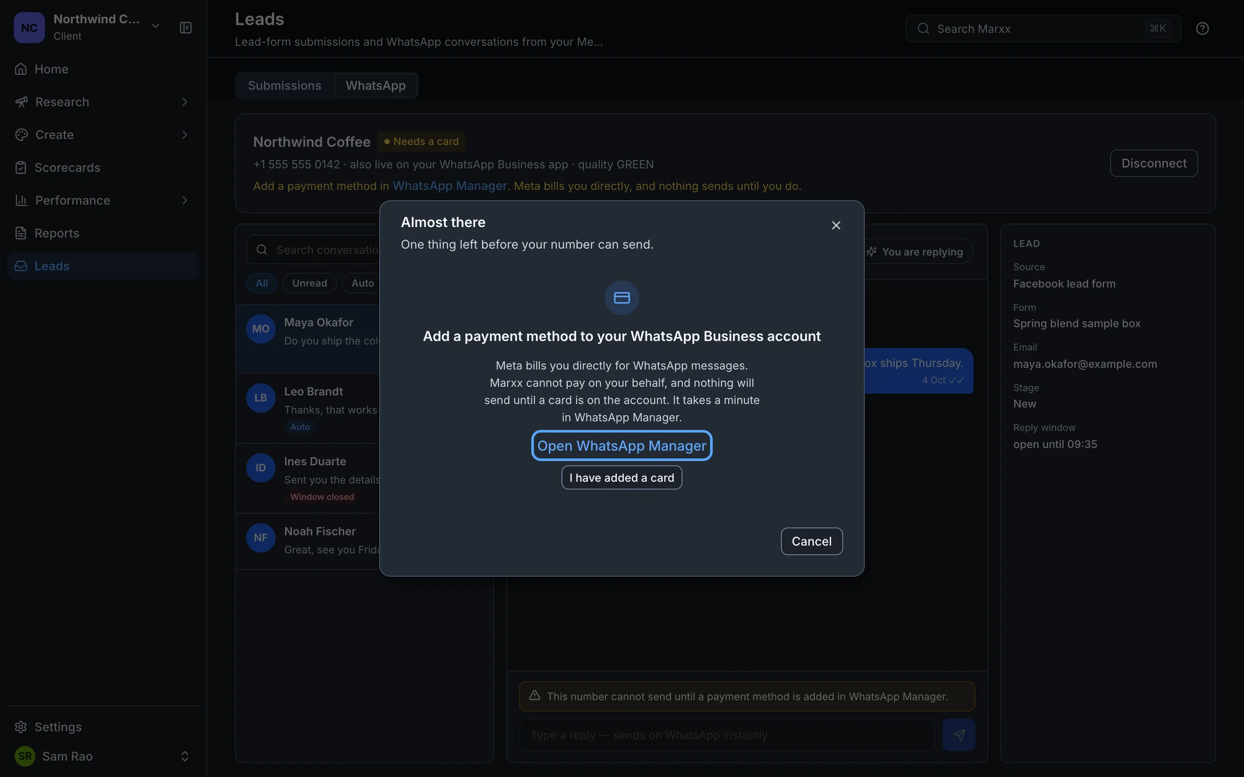The width and height of the screenshot is (1244, 777).
Task: Click the Performance chart icon
Action: 21,200
